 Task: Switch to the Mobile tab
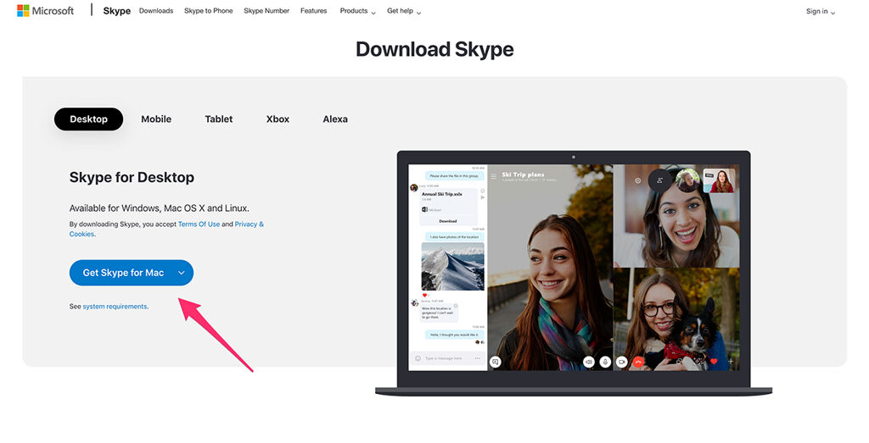[156, 119]
